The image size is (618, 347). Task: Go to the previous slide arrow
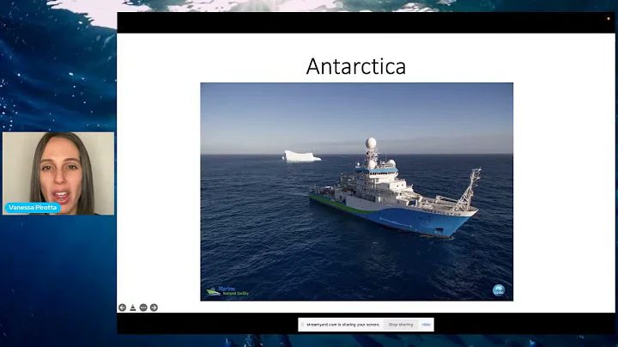(x=122, y=307)
